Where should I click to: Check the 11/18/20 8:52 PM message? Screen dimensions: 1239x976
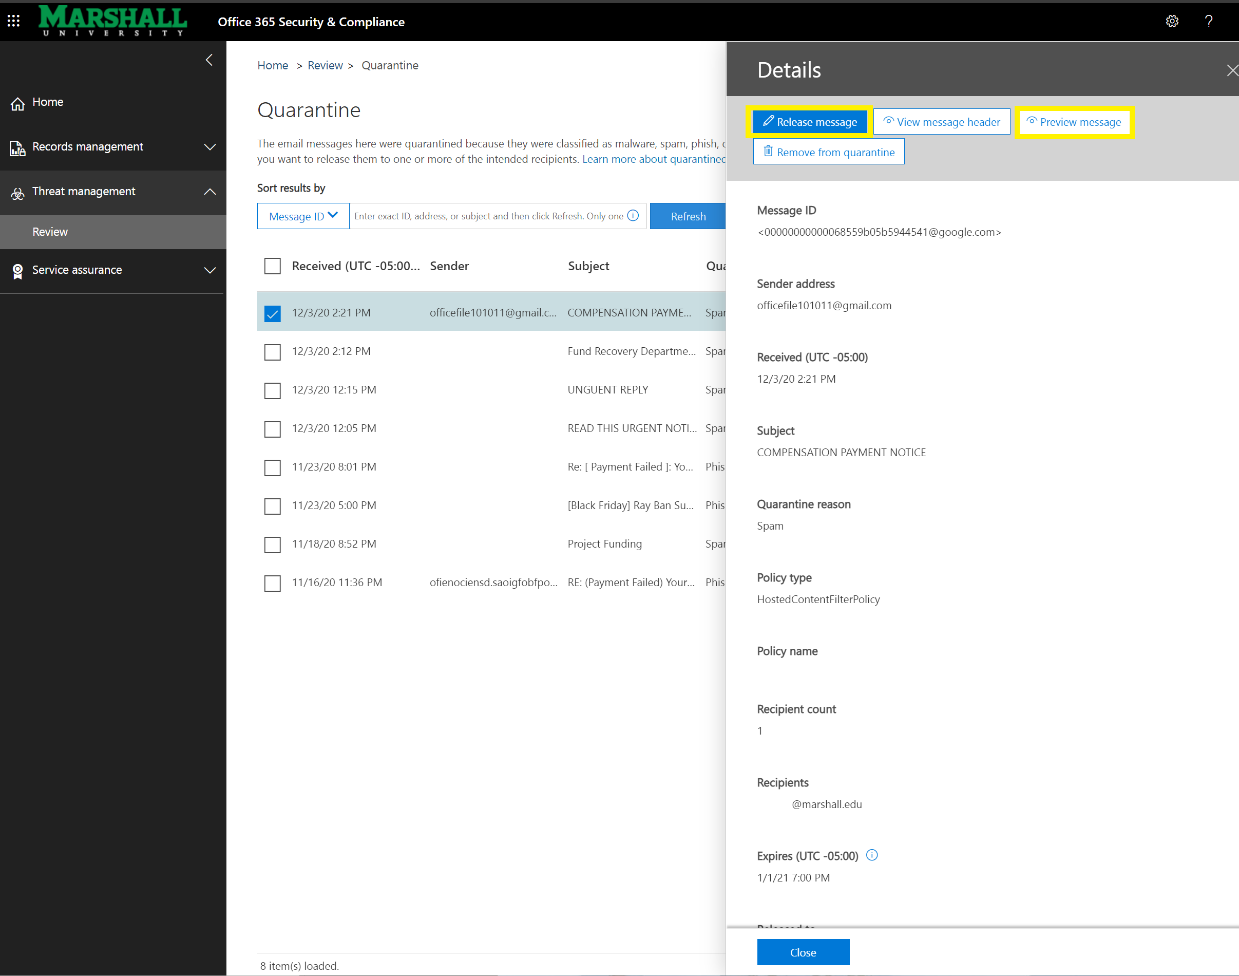273,545
